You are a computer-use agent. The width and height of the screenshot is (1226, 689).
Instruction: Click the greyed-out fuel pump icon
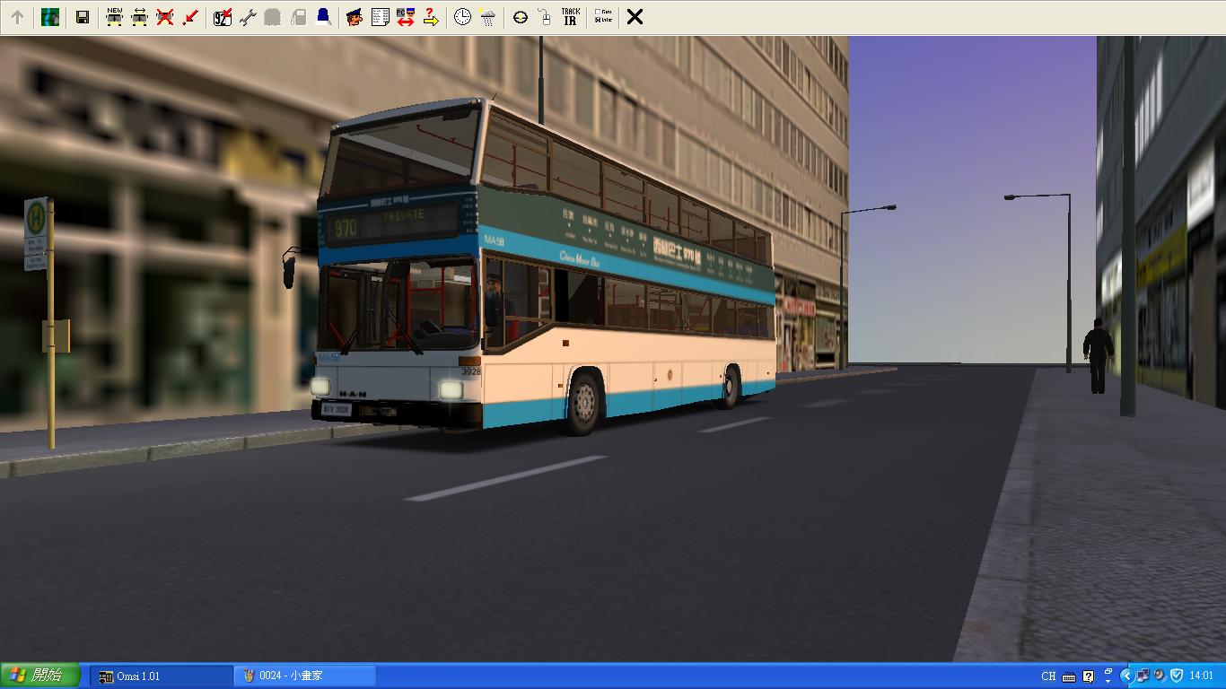tap(298, 17)
